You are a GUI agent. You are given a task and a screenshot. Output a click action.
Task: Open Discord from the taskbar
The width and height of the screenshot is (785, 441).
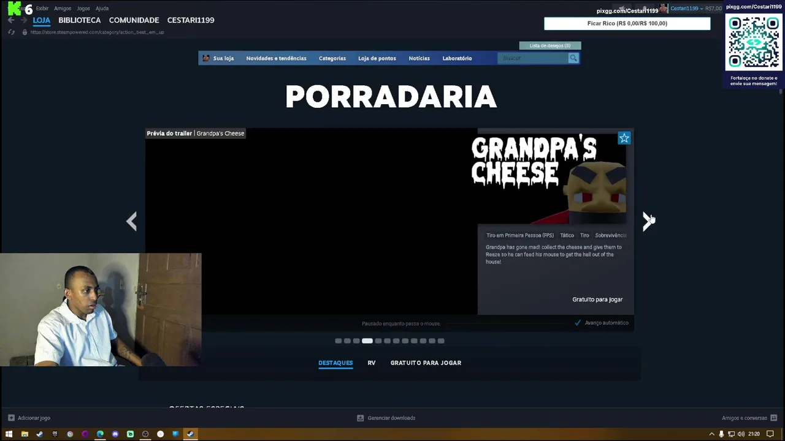tap(115, 434)
